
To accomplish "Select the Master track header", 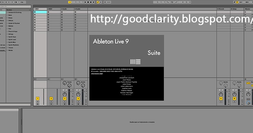I will [248, 9].
